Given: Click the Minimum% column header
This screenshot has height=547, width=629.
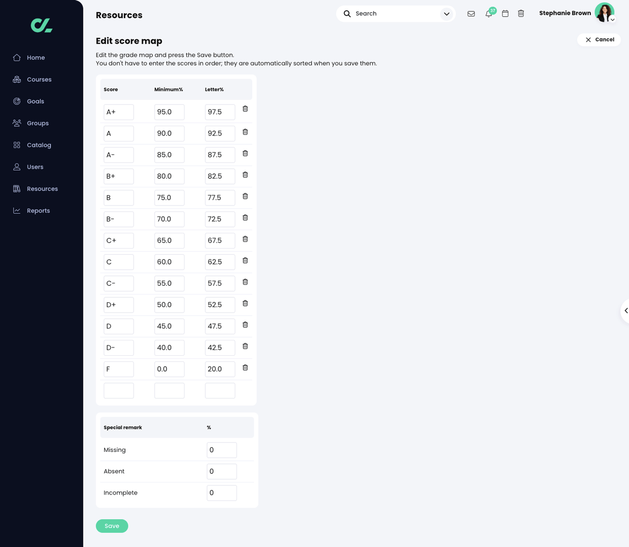Looking at the screenshot, I should [169, 90].
